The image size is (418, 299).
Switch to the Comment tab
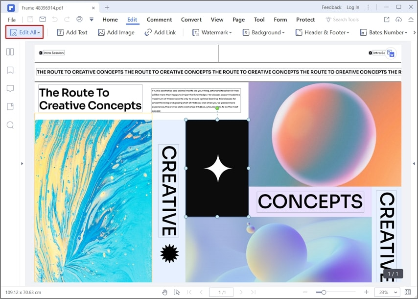159,20
